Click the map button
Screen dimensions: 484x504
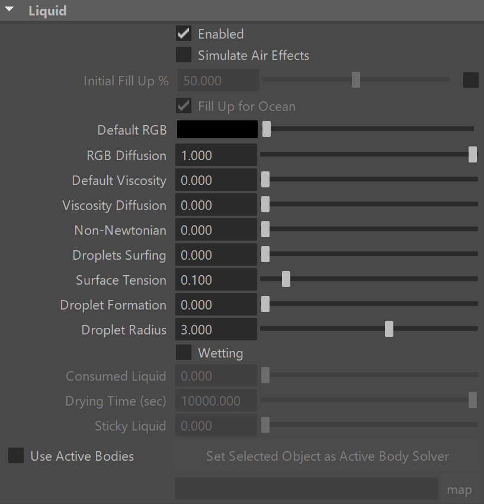[459, 490]
